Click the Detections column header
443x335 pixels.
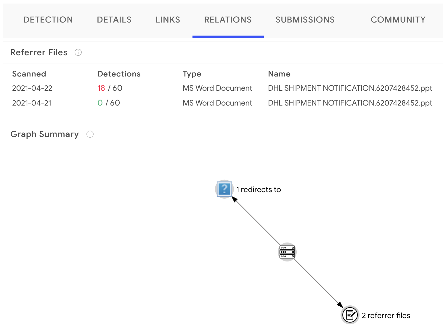tap(119, 74)
